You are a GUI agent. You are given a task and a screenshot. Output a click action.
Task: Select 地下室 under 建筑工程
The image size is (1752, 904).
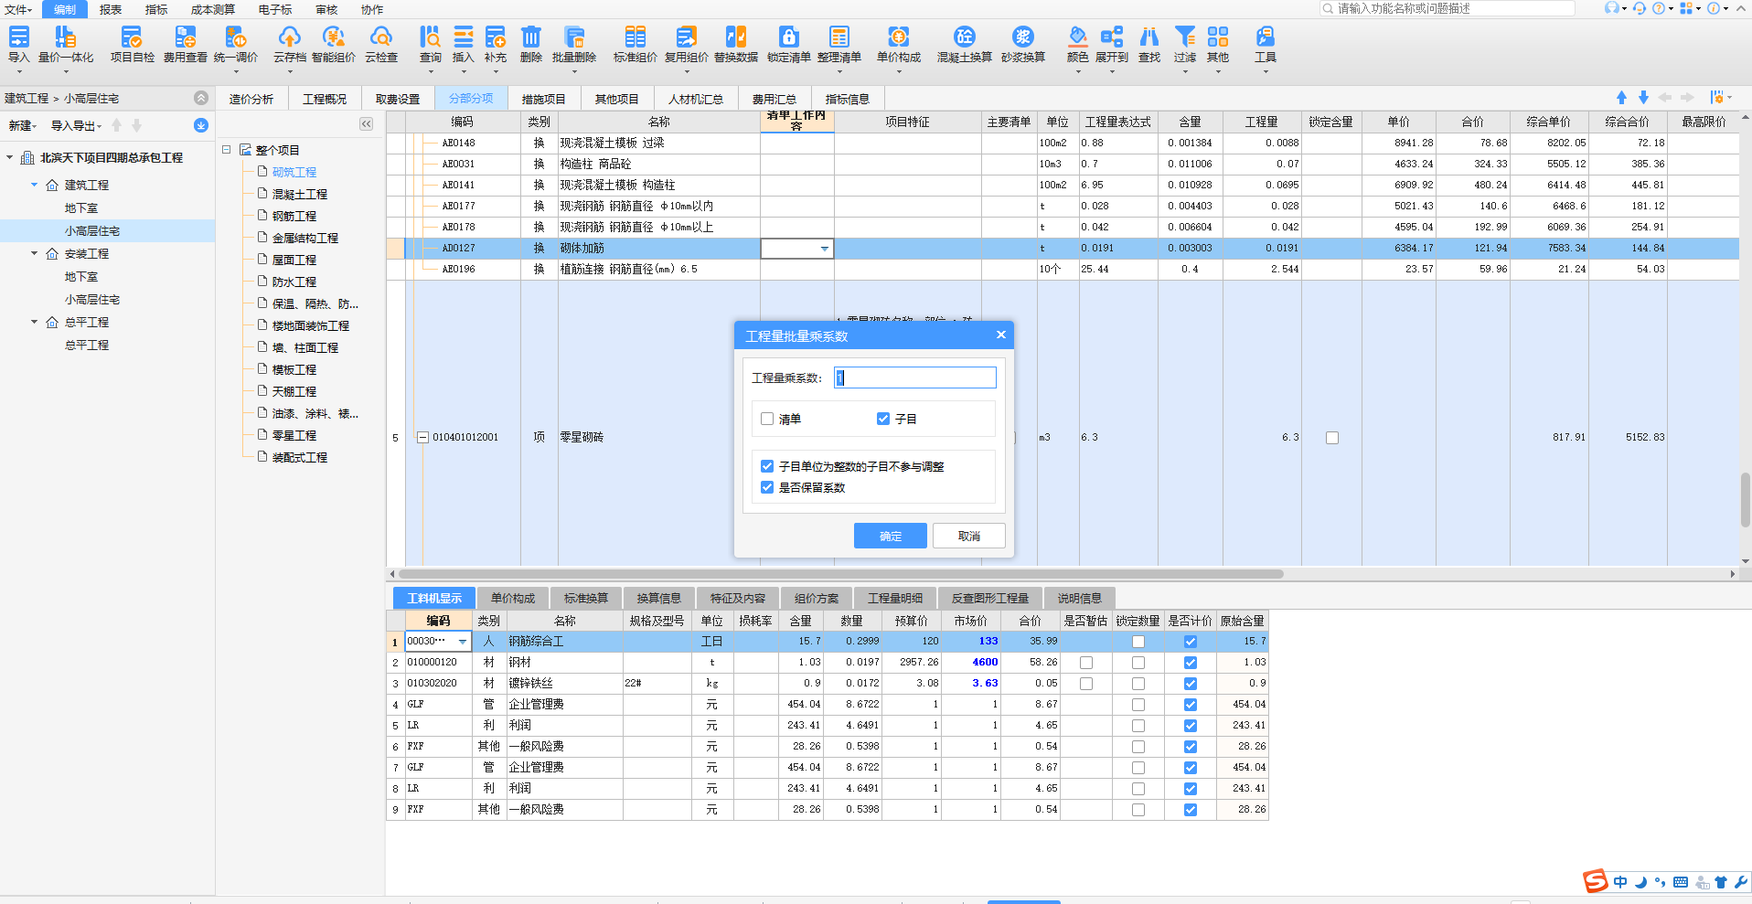[81, 208]
